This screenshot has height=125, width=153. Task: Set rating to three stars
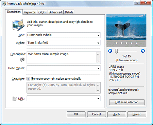126,43
